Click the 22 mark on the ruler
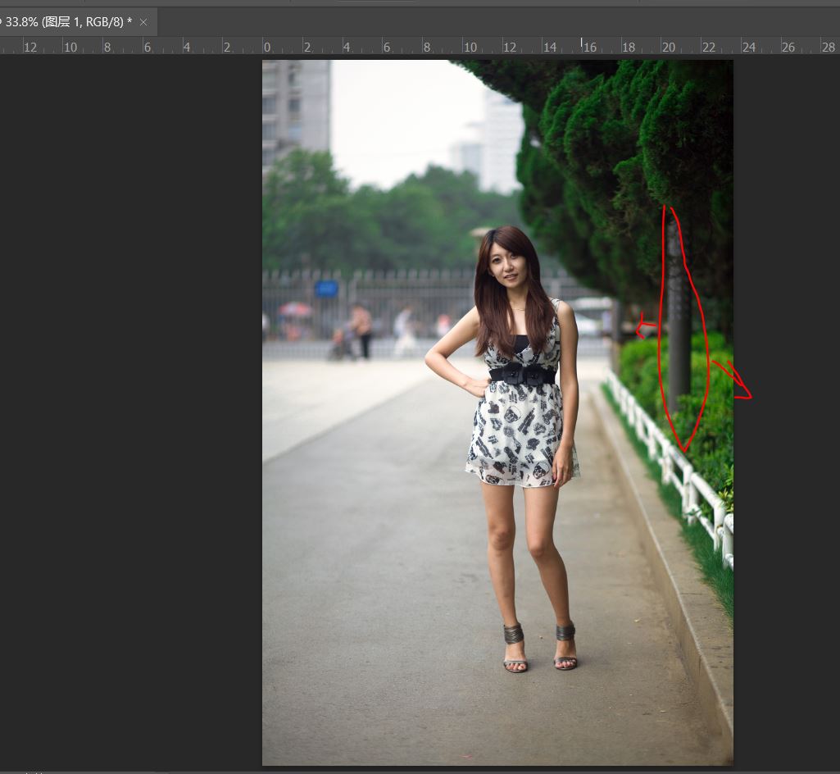This screenshot has width=840, height=774. pos(709,48)
